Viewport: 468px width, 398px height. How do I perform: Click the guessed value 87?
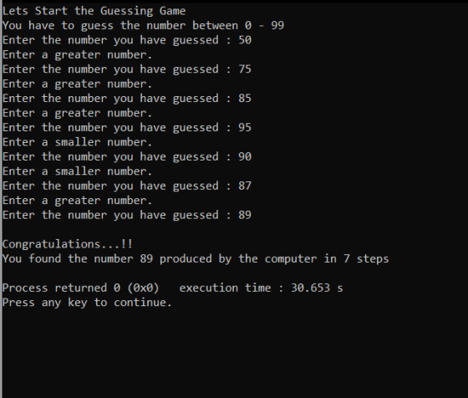click(x=245, y=186)
